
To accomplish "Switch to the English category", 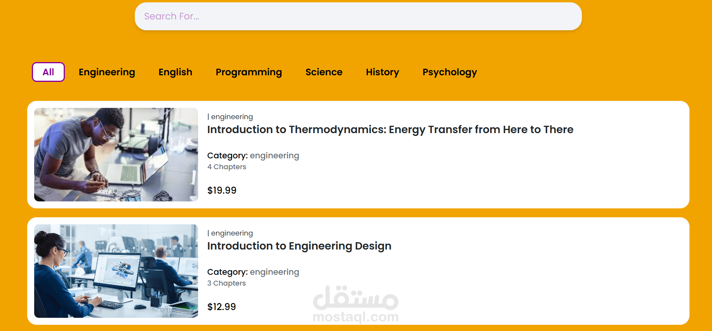I will [x=175, y=72].
